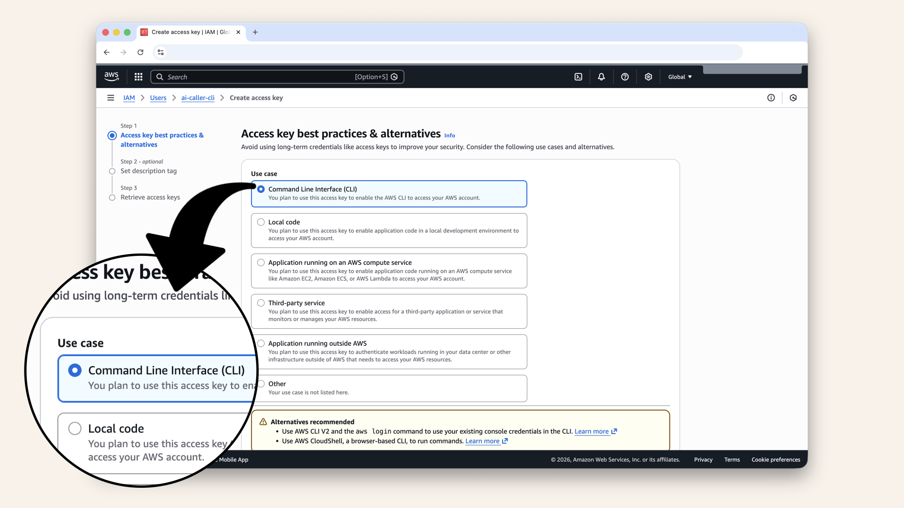
Task: Focus the AWS search field
Action: point(259,77)
